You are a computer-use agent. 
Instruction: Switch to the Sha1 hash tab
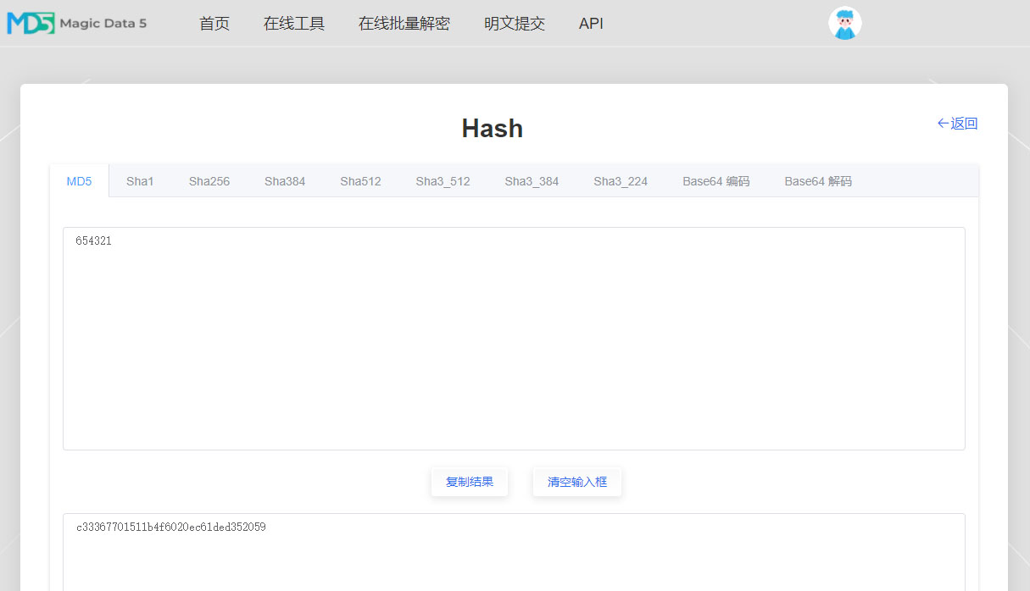[139, 180]
